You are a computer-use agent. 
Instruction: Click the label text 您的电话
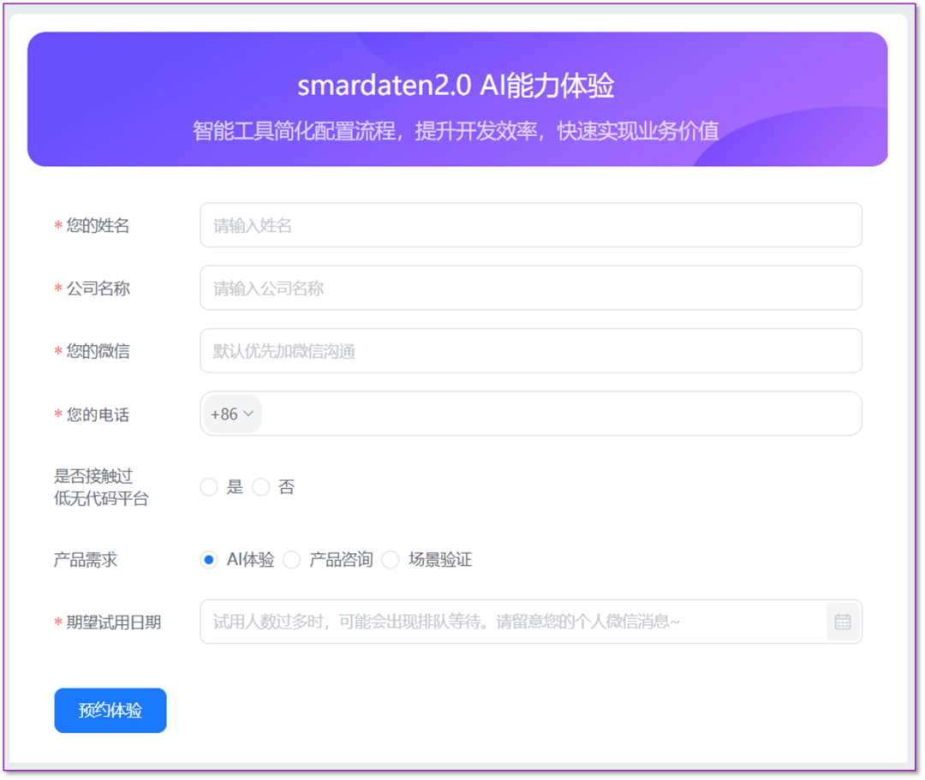[x=98, y=414]
